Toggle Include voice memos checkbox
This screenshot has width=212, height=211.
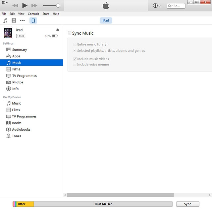click(x=75, y=64)
